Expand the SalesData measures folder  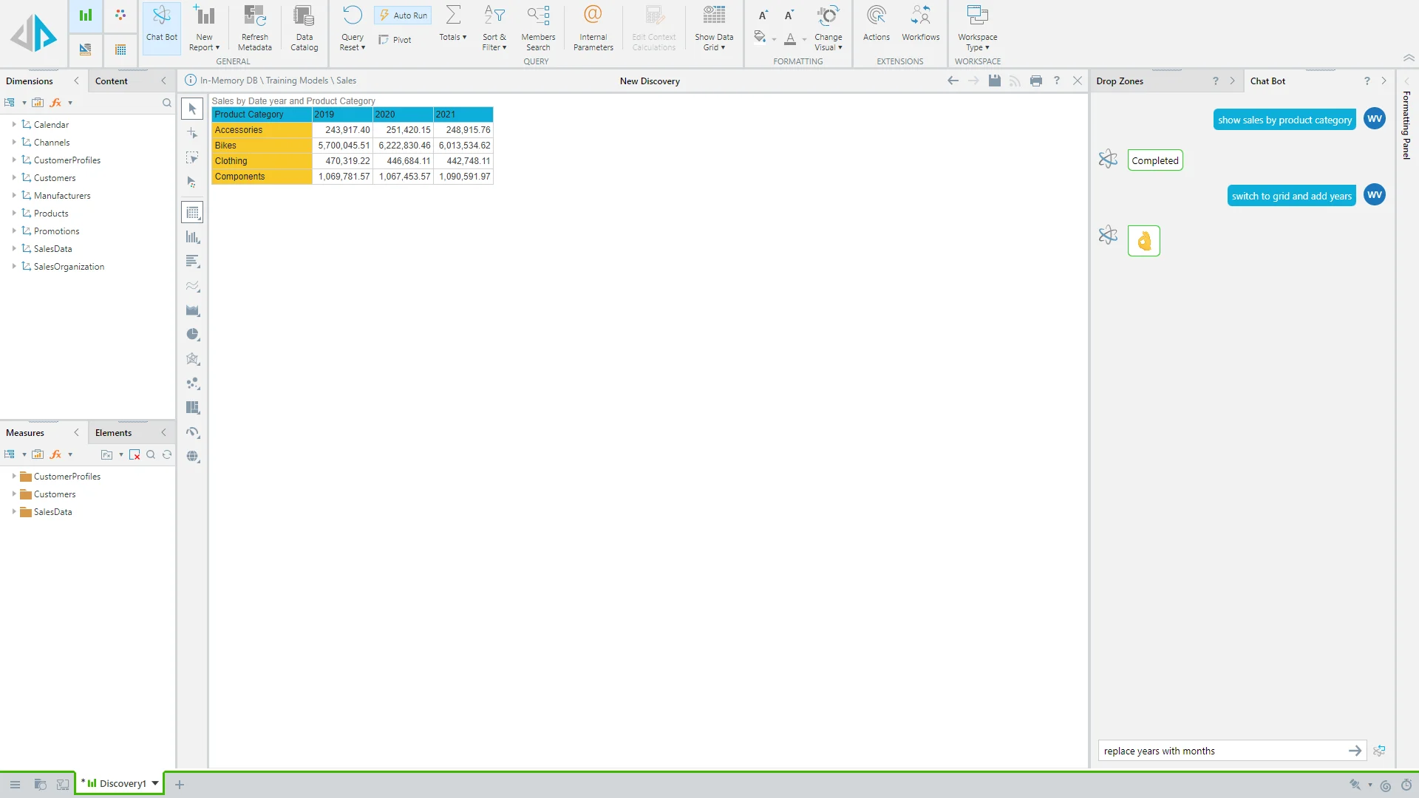[x=14, y=511]
